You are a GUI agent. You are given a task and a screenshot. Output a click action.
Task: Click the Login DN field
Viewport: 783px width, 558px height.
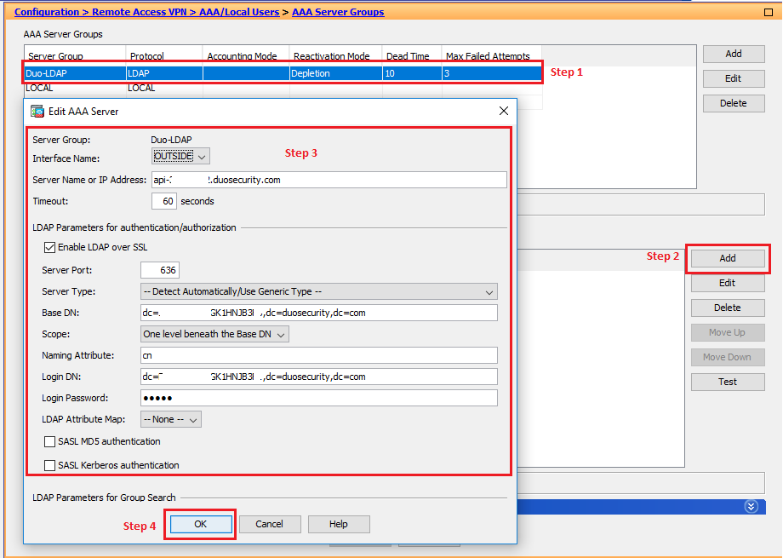tap(319, 377)
